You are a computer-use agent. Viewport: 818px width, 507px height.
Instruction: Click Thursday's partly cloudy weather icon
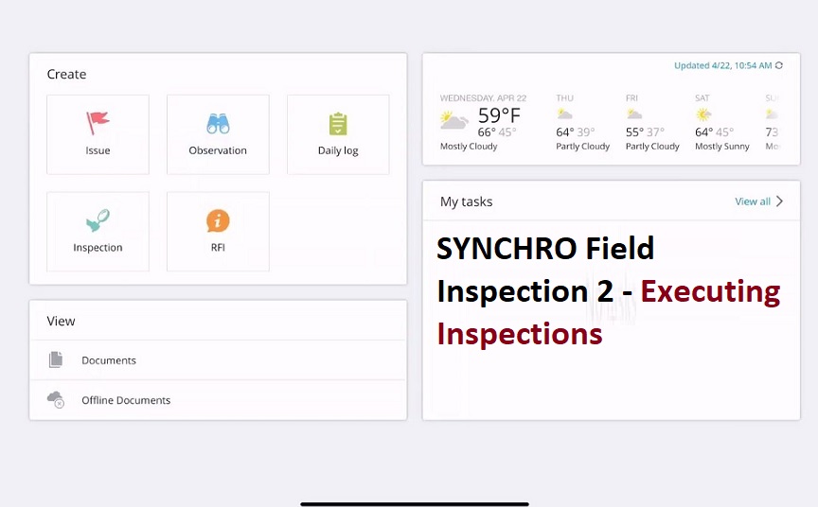[x=564, y=114]
